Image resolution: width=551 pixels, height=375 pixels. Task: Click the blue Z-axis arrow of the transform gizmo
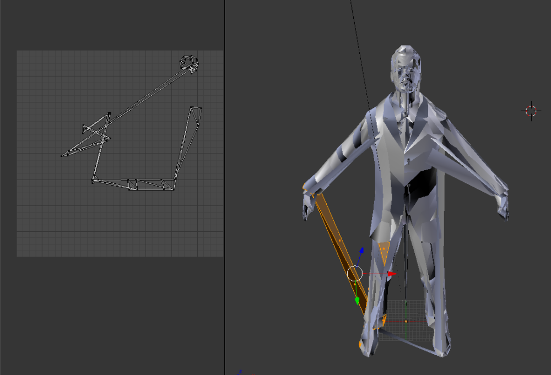point(362,249)
